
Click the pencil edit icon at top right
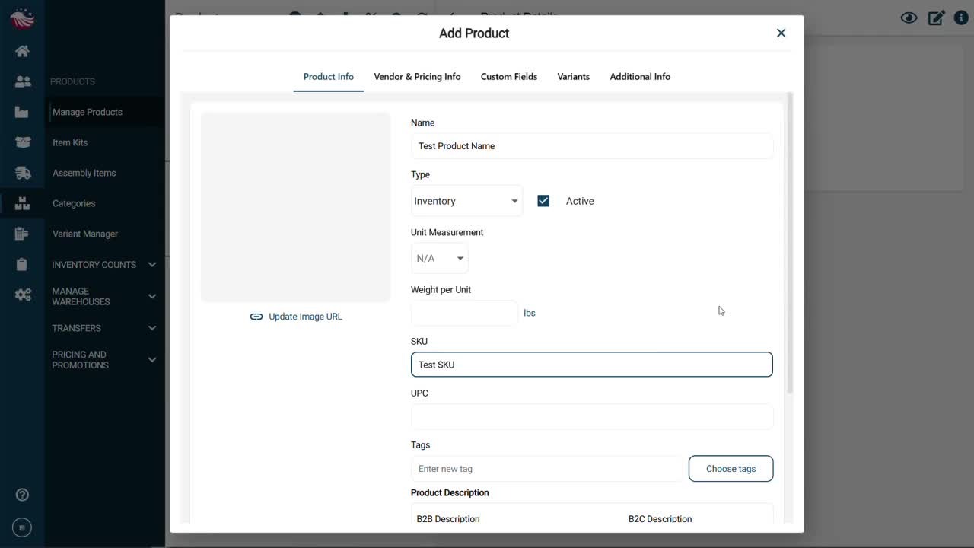click(936, 18)
